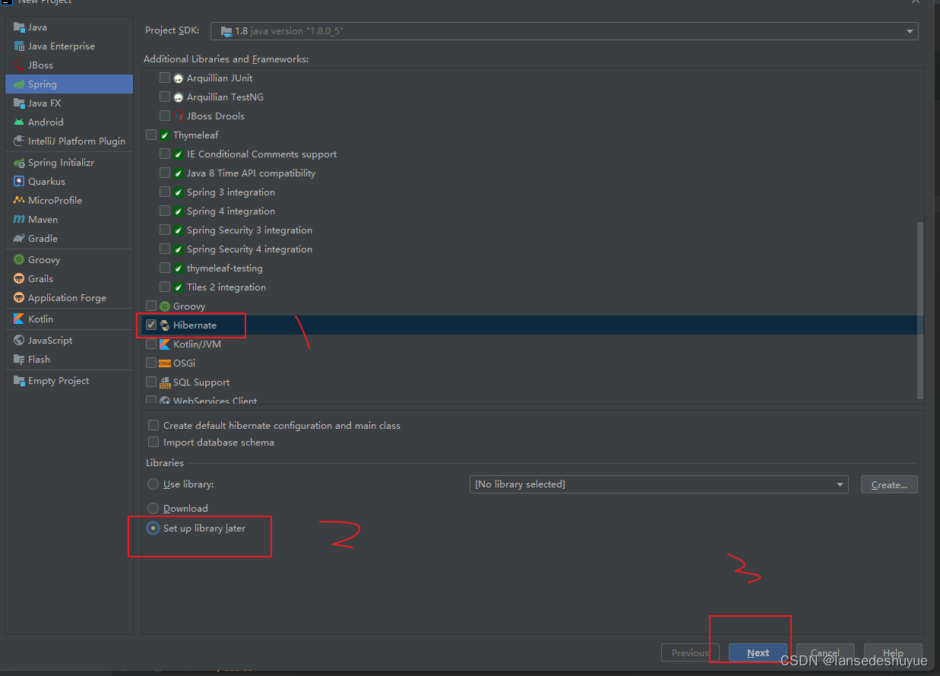Choose the Quarkus icon

click(x=19, y=182)
